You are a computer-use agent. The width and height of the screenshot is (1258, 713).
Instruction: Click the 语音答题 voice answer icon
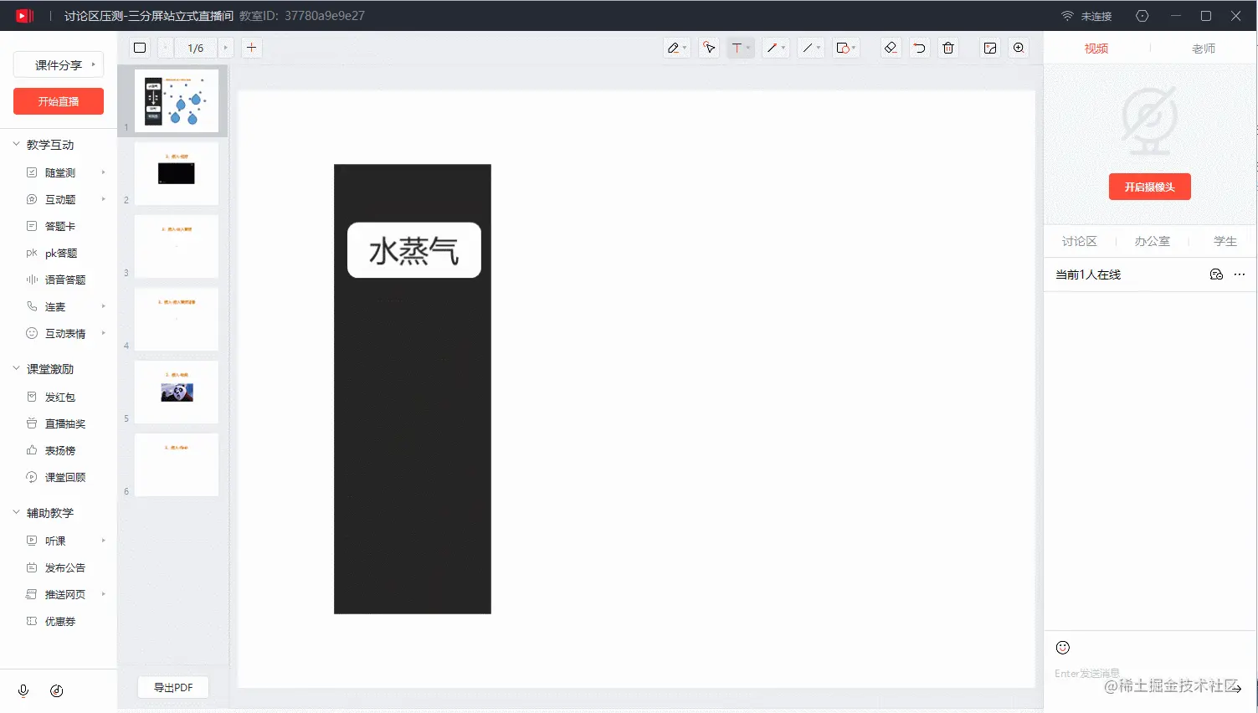[x=30, y=280]
